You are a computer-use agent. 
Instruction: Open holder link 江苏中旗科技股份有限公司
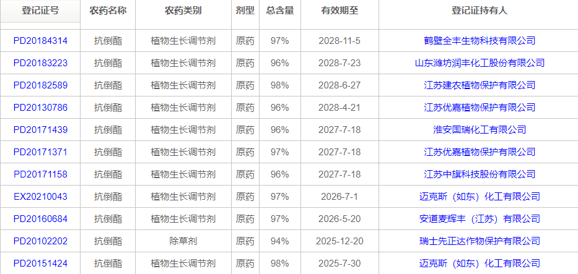click(x=479, y=174)
